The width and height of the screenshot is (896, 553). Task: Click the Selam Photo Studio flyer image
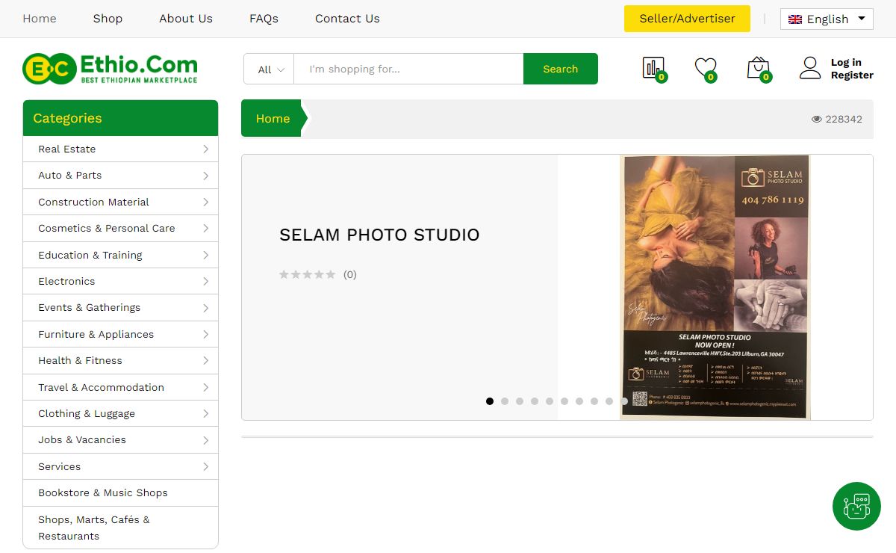point(715,287)
